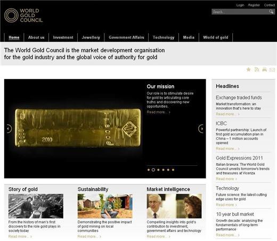The width and height of the screenshot is (277, 241).
Task: Click the Story of gold miners photo
Action: click(36, 206)
